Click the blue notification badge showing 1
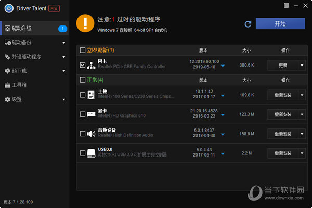 coord(62,29)
